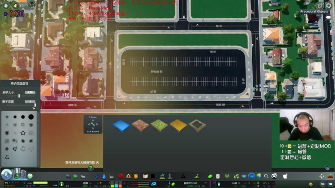Image resolution: width=335 pixels, height=188 pixels.
Task: Activate the Move It cross-arrows tool
Action: point(322,176)
